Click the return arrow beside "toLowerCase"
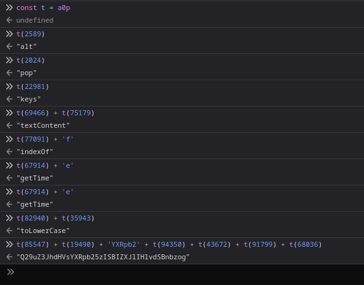Viewport: 364px width, 285px height. [9, 231]
